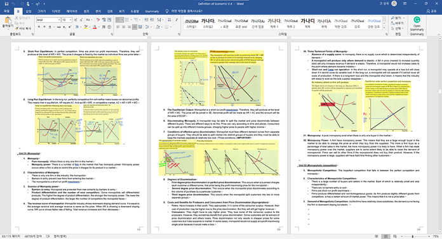Toggle the subscript button
Image resolution: width=442 pixels, height=239 pixels.
pyautogui.click(x=64, y=27)
